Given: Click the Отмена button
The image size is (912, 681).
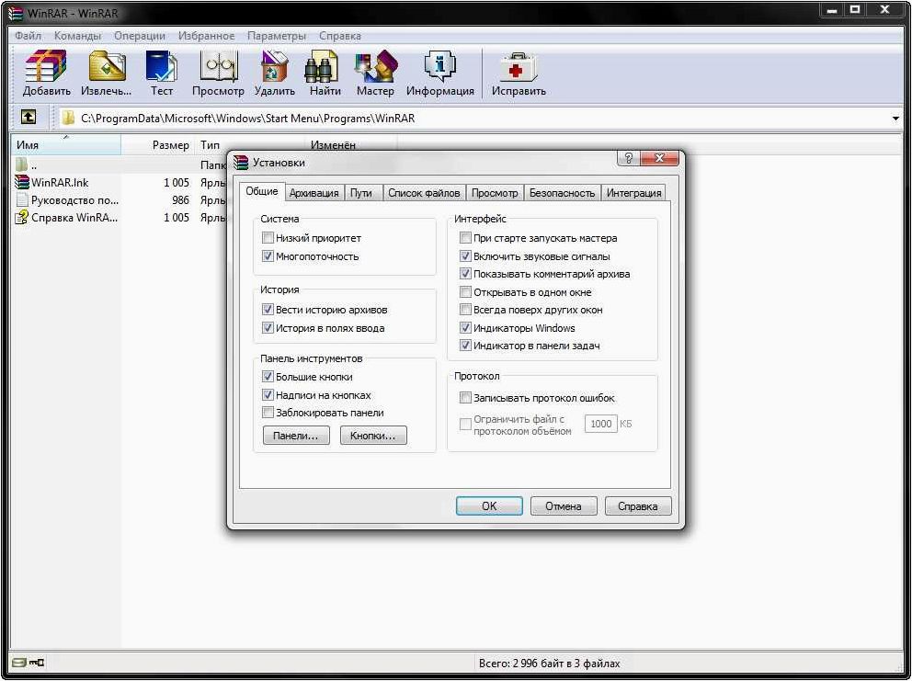Looking at the screenshot, I should [x=564, y=506].
